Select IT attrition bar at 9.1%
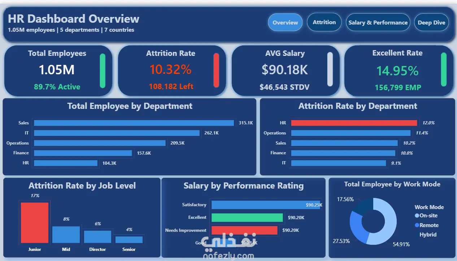 (x=339, y=163)
